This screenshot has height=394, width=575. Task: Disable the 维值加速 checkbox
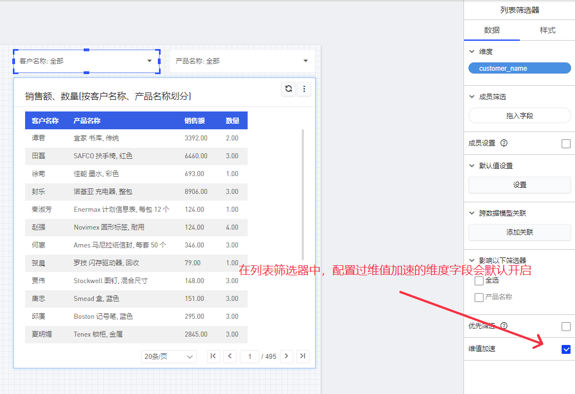click(x=566, y=349)
